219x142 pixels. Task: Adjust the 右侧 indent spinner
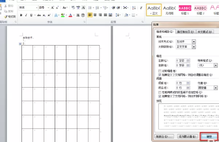coord(188,65)
